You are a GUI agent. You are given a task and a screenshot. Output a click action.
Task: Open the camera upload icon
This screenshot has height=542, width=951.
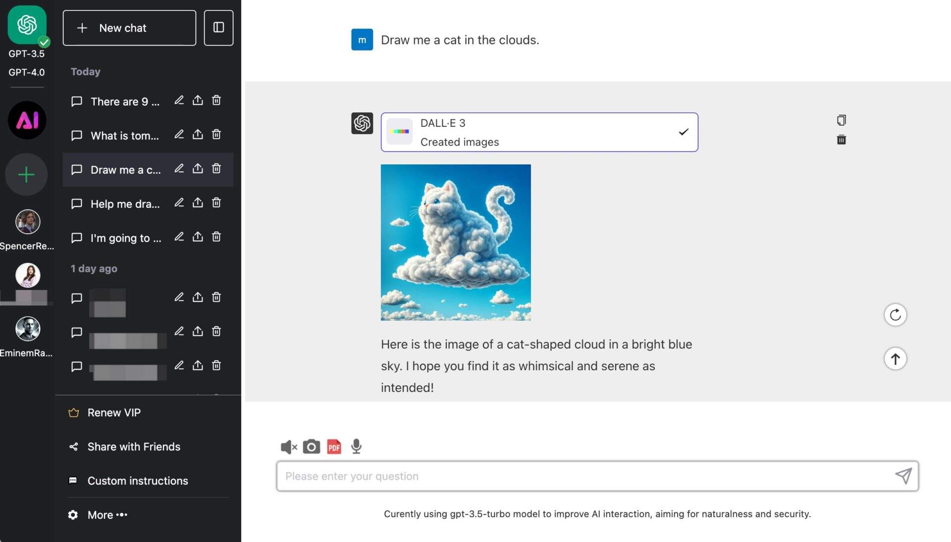(x=311, y=447)
